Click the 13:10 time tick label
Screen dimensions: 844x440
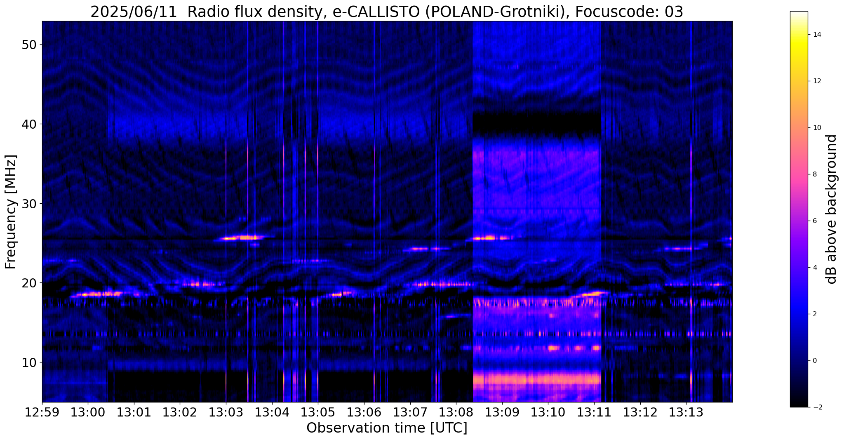coord(548,412)
